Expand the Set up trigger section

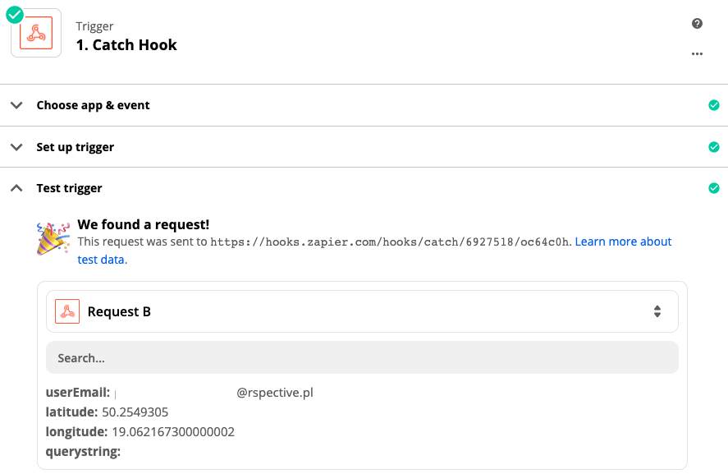[16, 146]
